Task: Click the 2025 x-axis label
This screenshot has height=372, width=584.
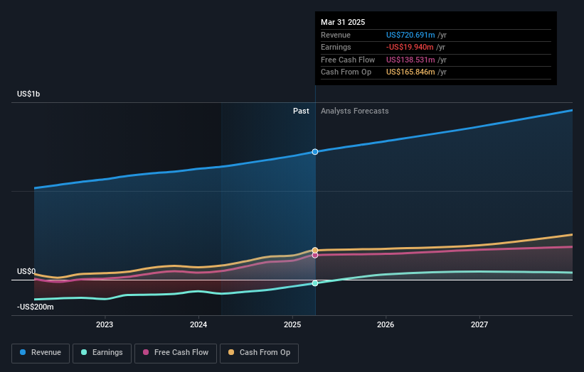Action: point(292,324)
